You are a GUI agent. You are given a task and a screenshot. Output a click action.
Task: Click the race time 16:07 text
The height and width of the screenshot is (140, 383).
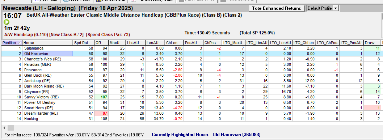click(x=12, y=16)
